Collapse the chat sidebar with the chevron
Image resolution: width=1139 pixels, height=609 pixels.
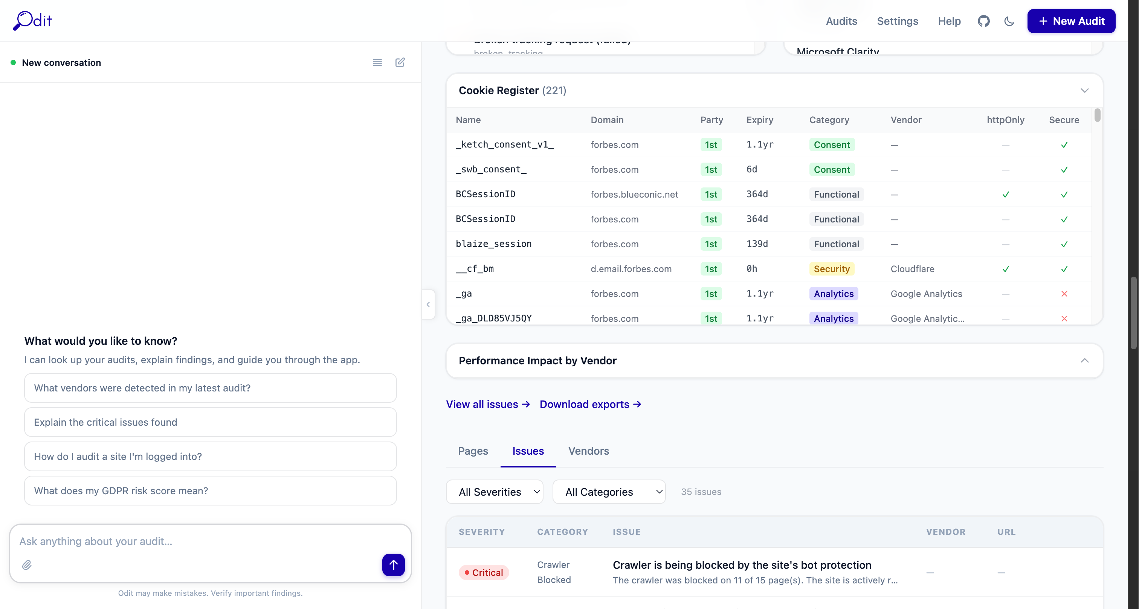[x=428, y=304]
